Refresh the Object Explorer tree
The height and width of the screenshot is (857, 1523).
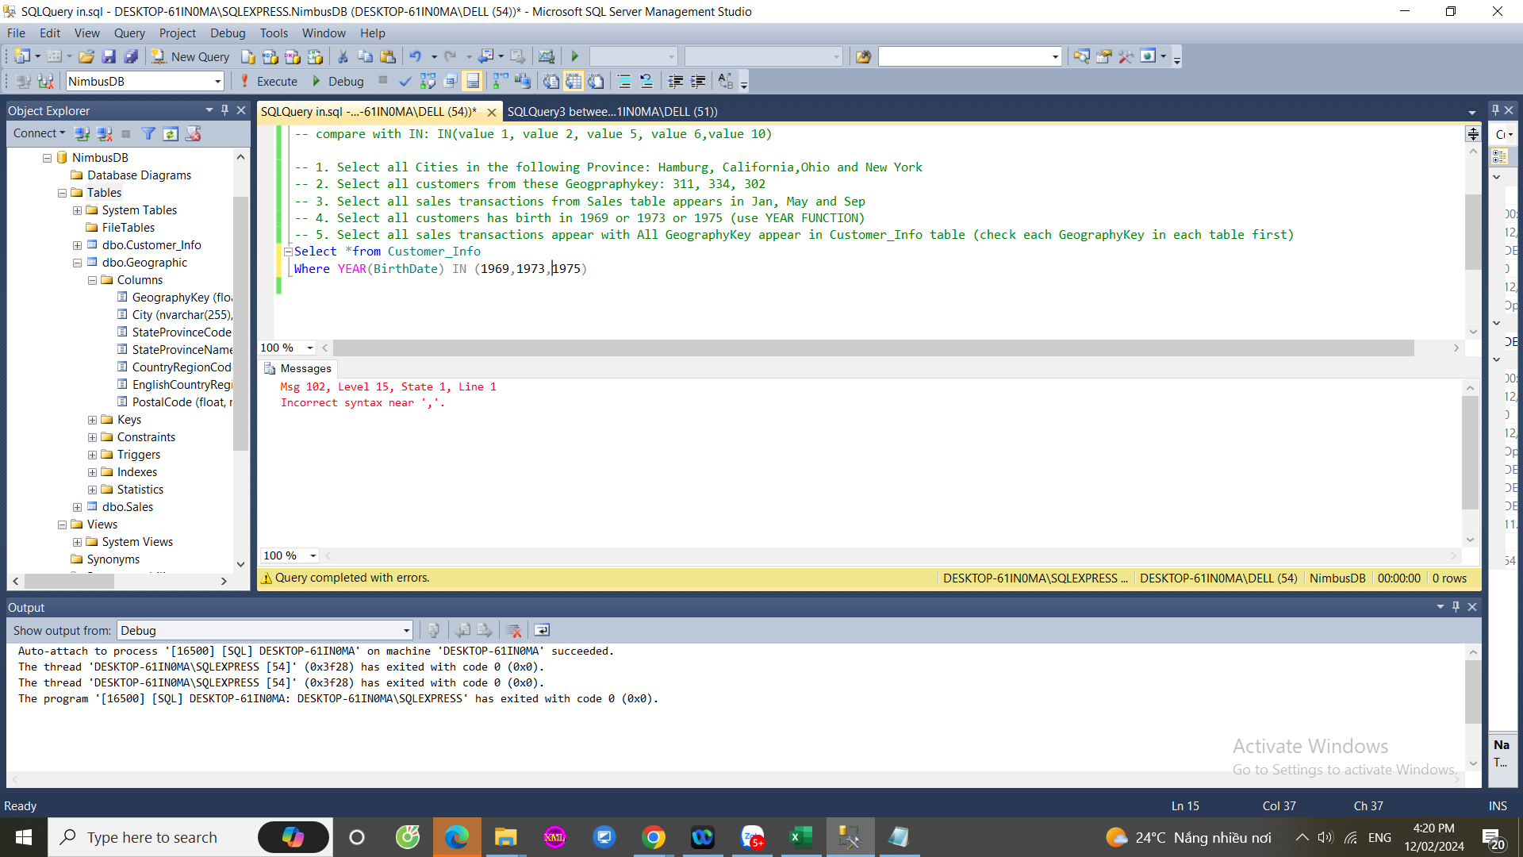[x=171, y=133]
